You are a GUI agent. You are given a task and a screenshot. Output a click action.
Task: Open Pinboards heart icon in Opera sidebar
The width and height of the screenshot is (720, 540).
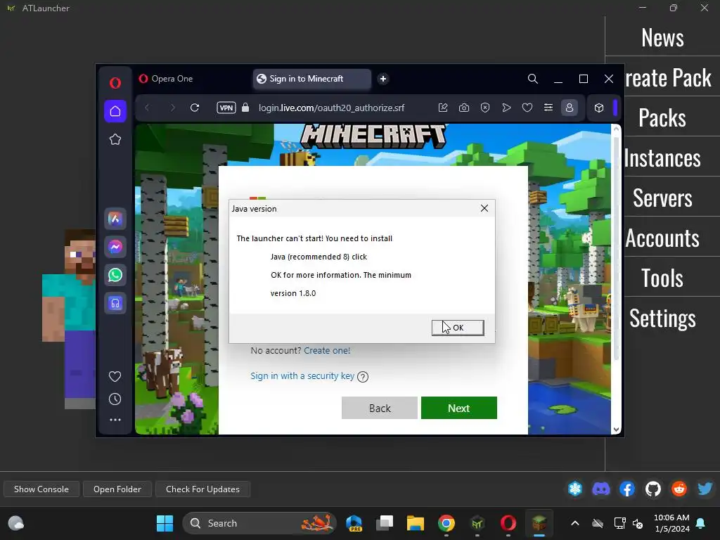click(x=115, y=377)
